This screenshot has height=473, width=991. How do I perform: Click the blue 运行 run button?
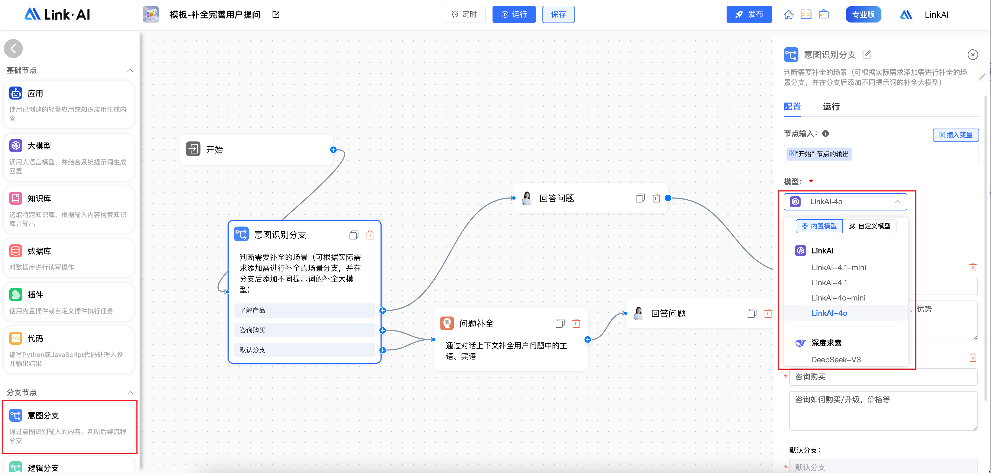click(514, 14)
